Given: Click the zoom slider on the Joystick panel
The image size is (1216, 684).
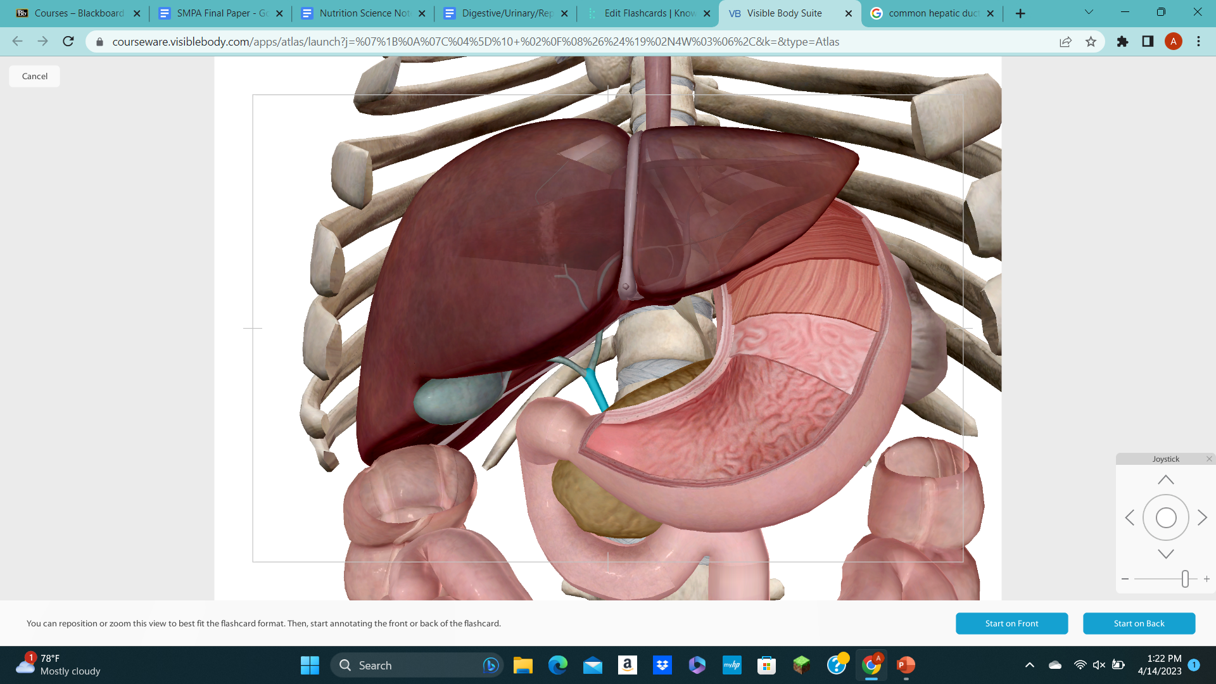Looking at the screenshot, I should point(1186,578).
